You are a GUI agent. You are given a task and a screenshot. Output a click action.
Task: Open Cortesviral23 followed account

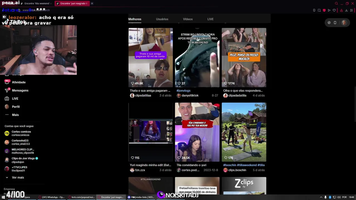tap(20, 142)
